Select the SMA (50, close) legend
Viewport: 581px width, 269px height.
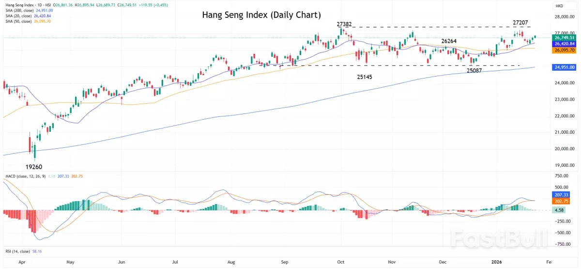tap(19, 22)
